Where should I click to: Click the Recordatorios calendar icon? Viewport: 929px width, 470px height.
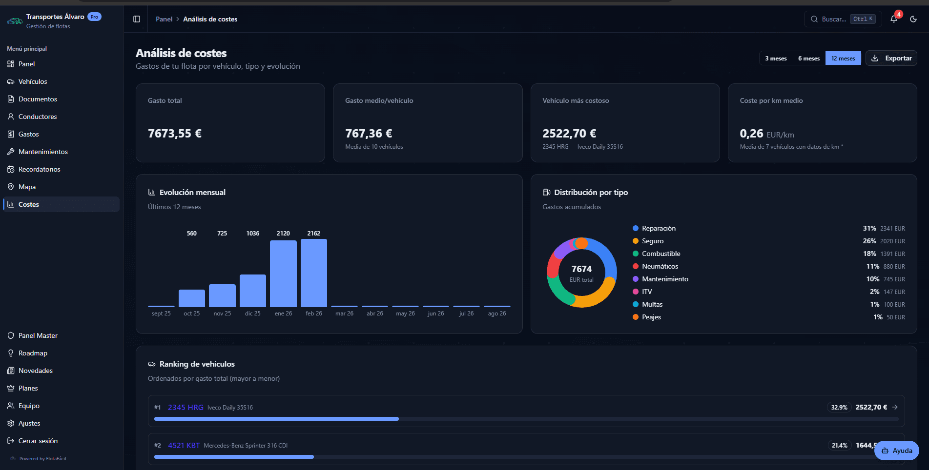click(x=11, y=169)
